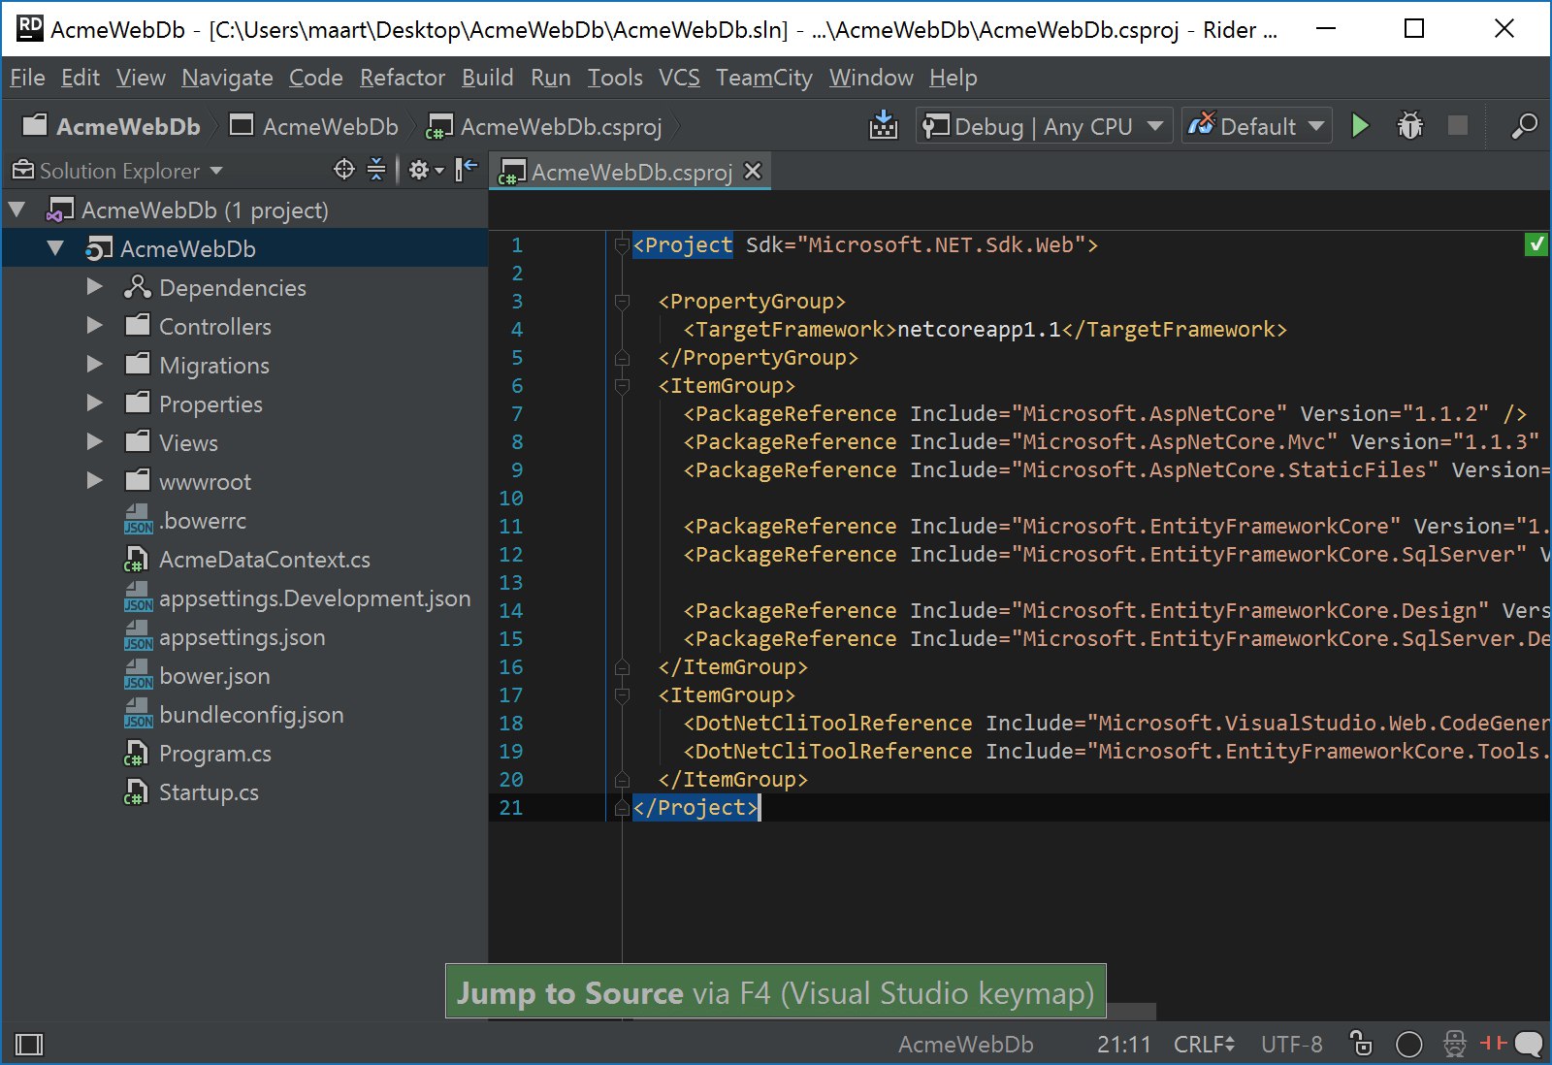Open Program.cs from the tree

pos(197,754)
